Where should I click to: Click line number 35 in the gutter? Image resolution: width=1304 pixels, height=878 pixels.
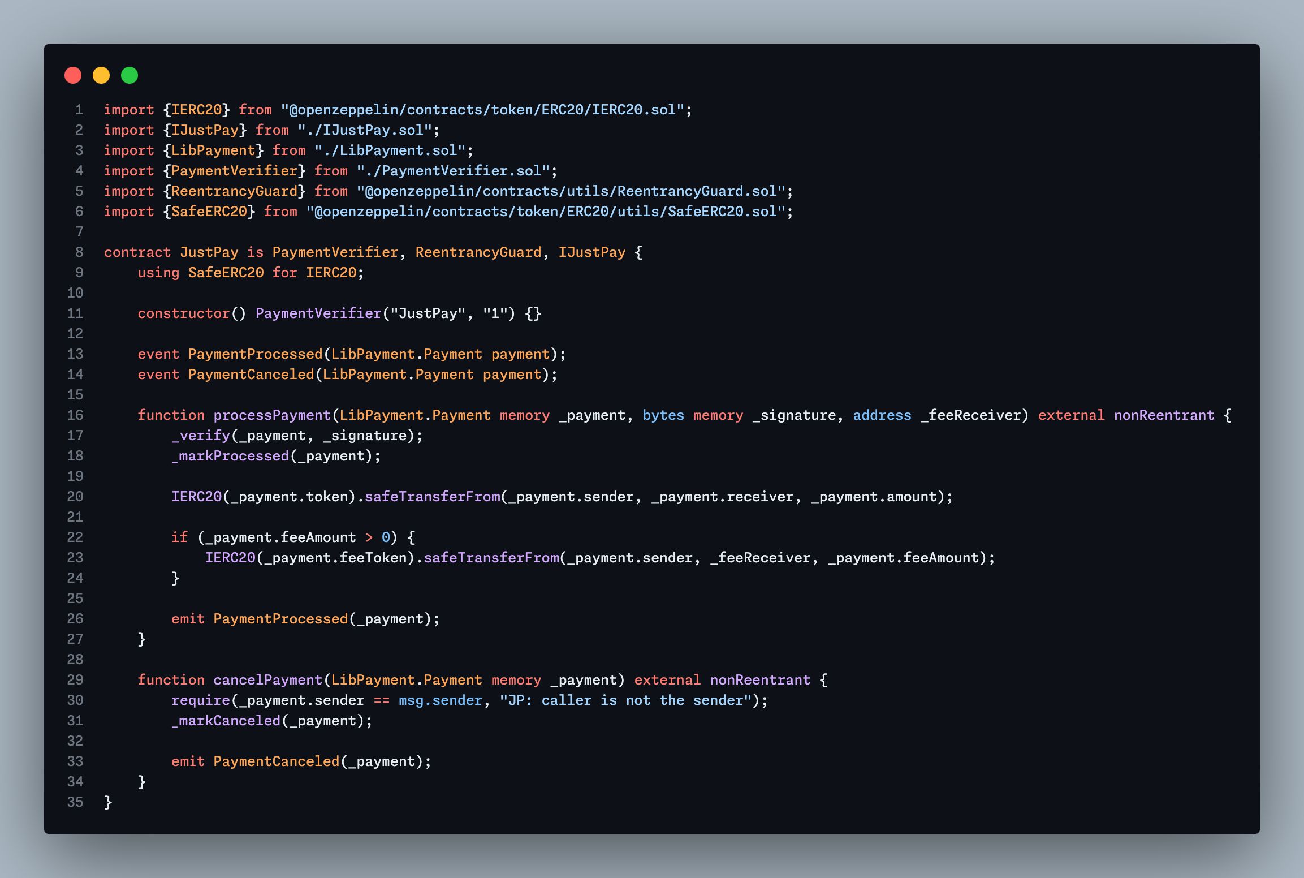(75, 802)
